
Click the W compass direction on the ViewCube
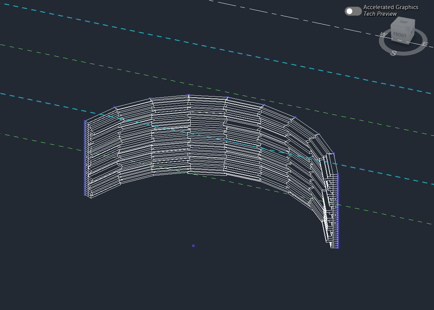(x=383, y=34)
